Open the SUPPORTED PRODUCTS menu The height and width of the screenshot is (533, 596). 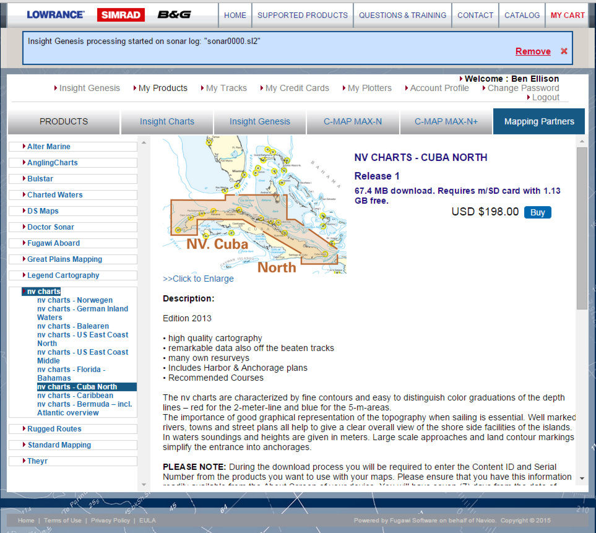pos(303,15)
